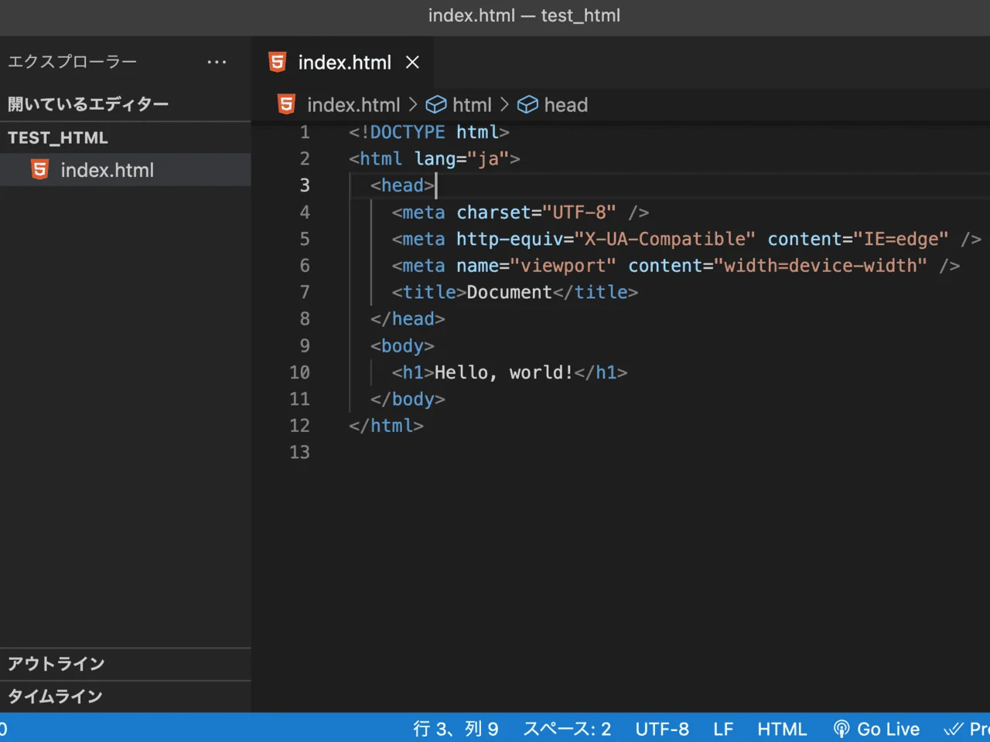Close the index.html editor tab

[x=413, y=62]
